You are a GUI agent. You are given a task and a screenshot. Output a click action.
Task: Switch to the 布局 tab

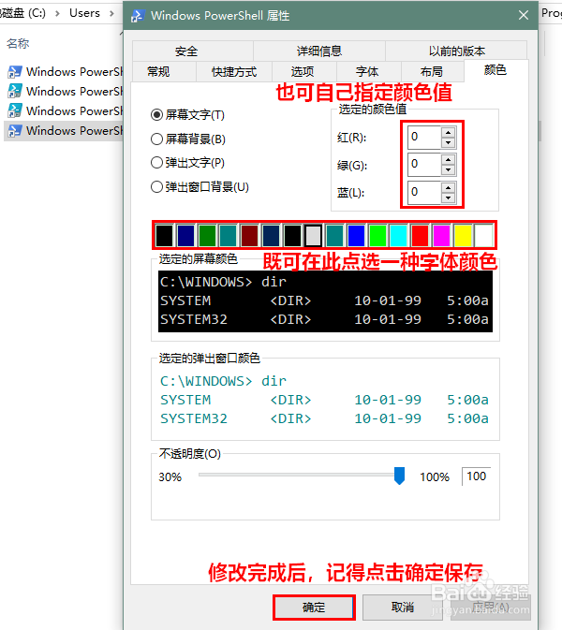point(433,72)
